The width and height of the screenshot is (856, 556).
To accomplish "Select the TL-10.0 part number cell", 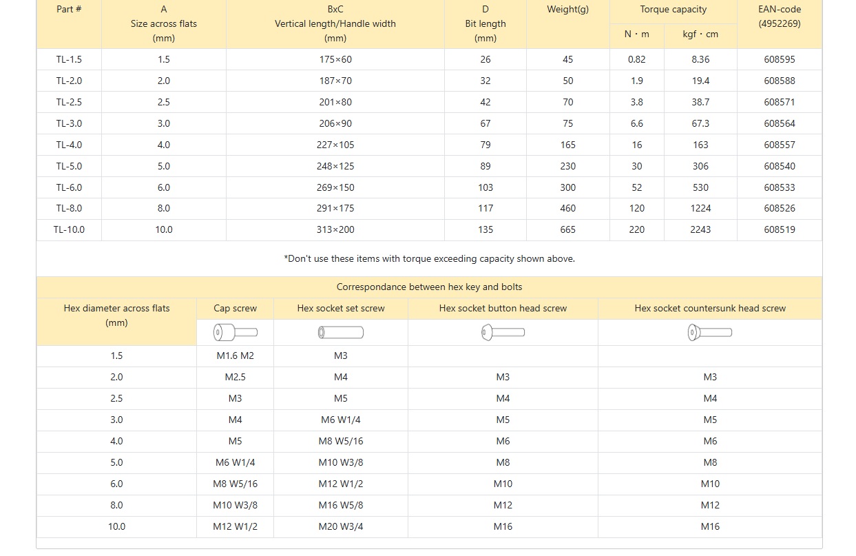I will [69, 229].
